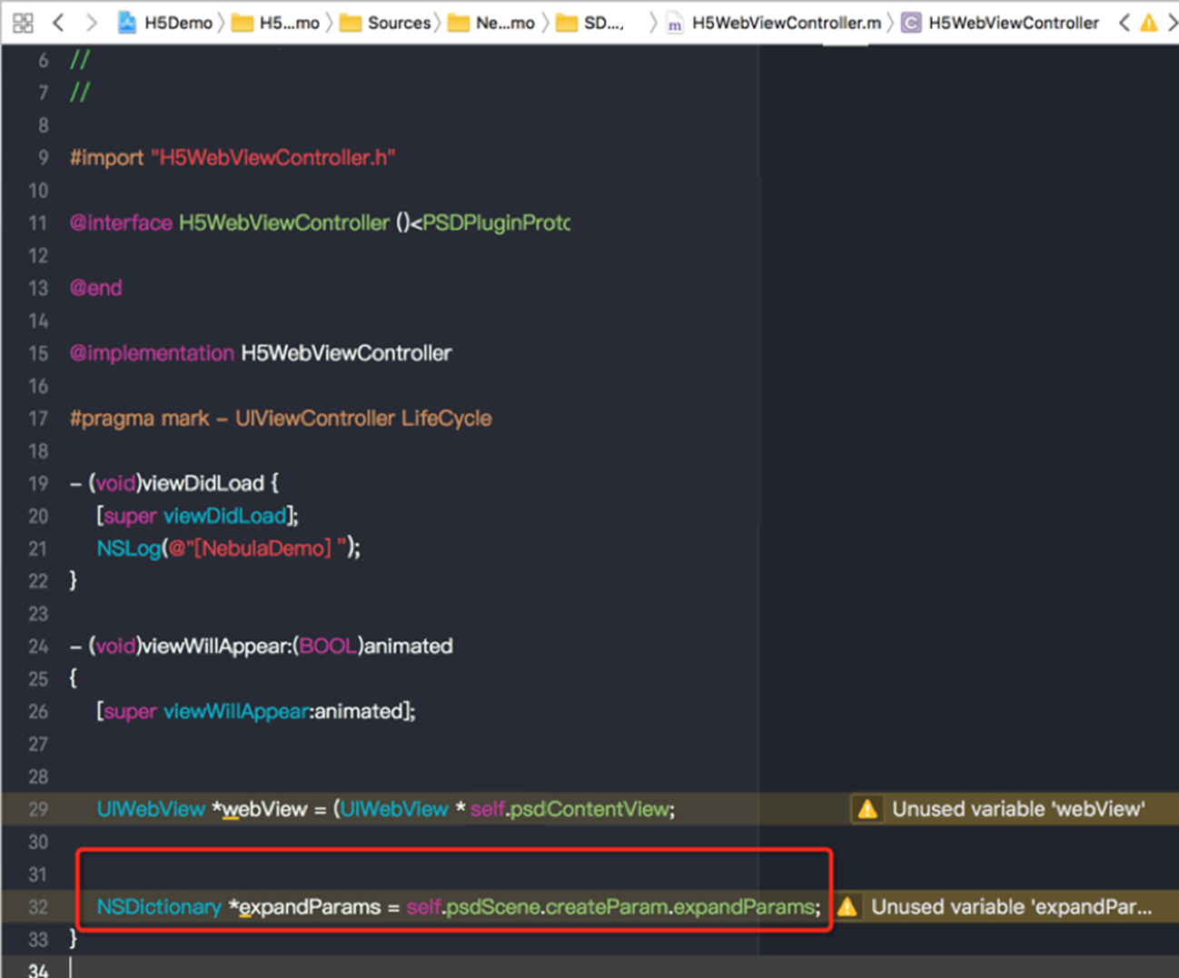Image resolution: width=1179 pixels, height=978 pixels.
Task: Click the expandParams variable name on line 32
Action: tap(309, 906)
